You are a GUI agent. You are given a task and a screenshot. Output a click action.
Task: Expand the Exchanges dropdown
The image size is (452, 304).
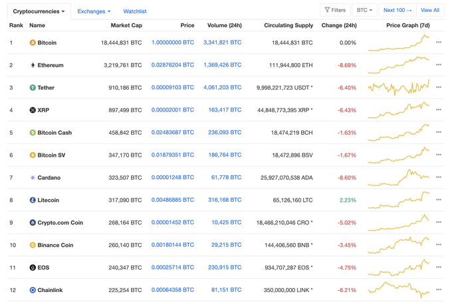coord(94,11)
